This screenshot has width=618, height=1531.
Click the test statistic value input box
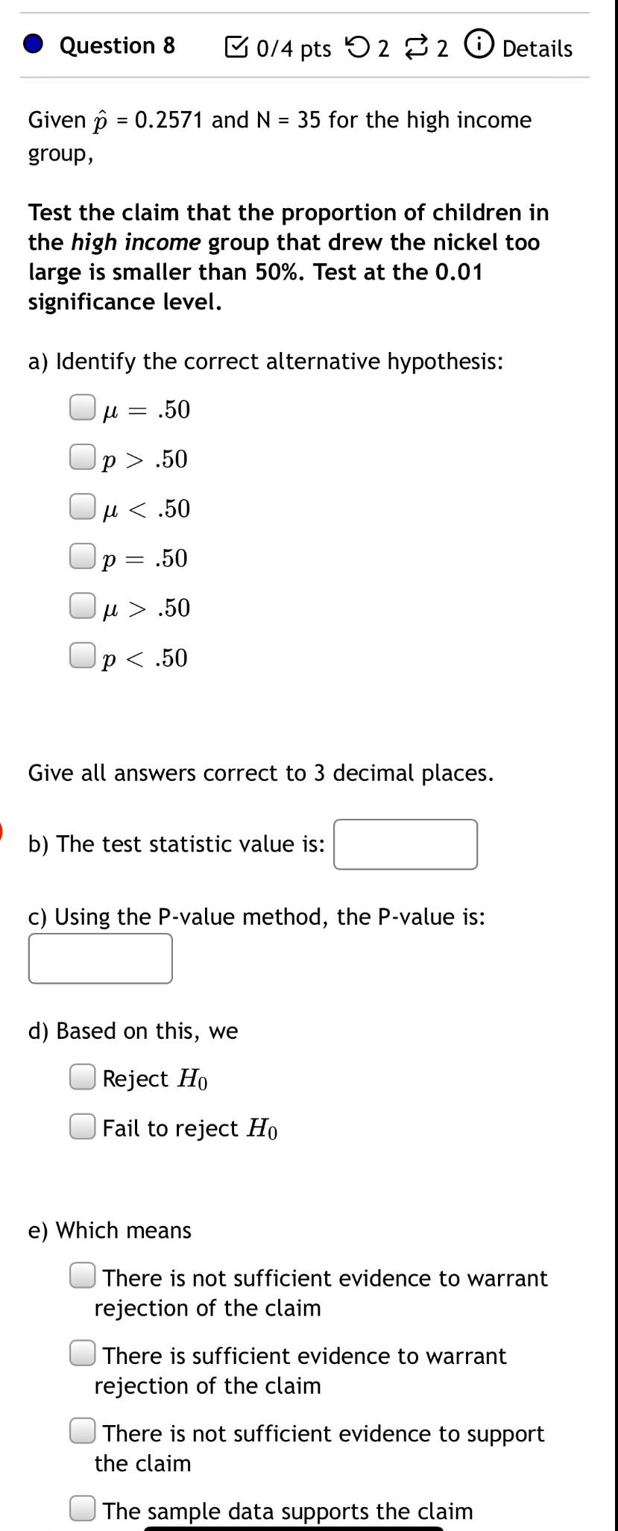[x=406, y=844]
